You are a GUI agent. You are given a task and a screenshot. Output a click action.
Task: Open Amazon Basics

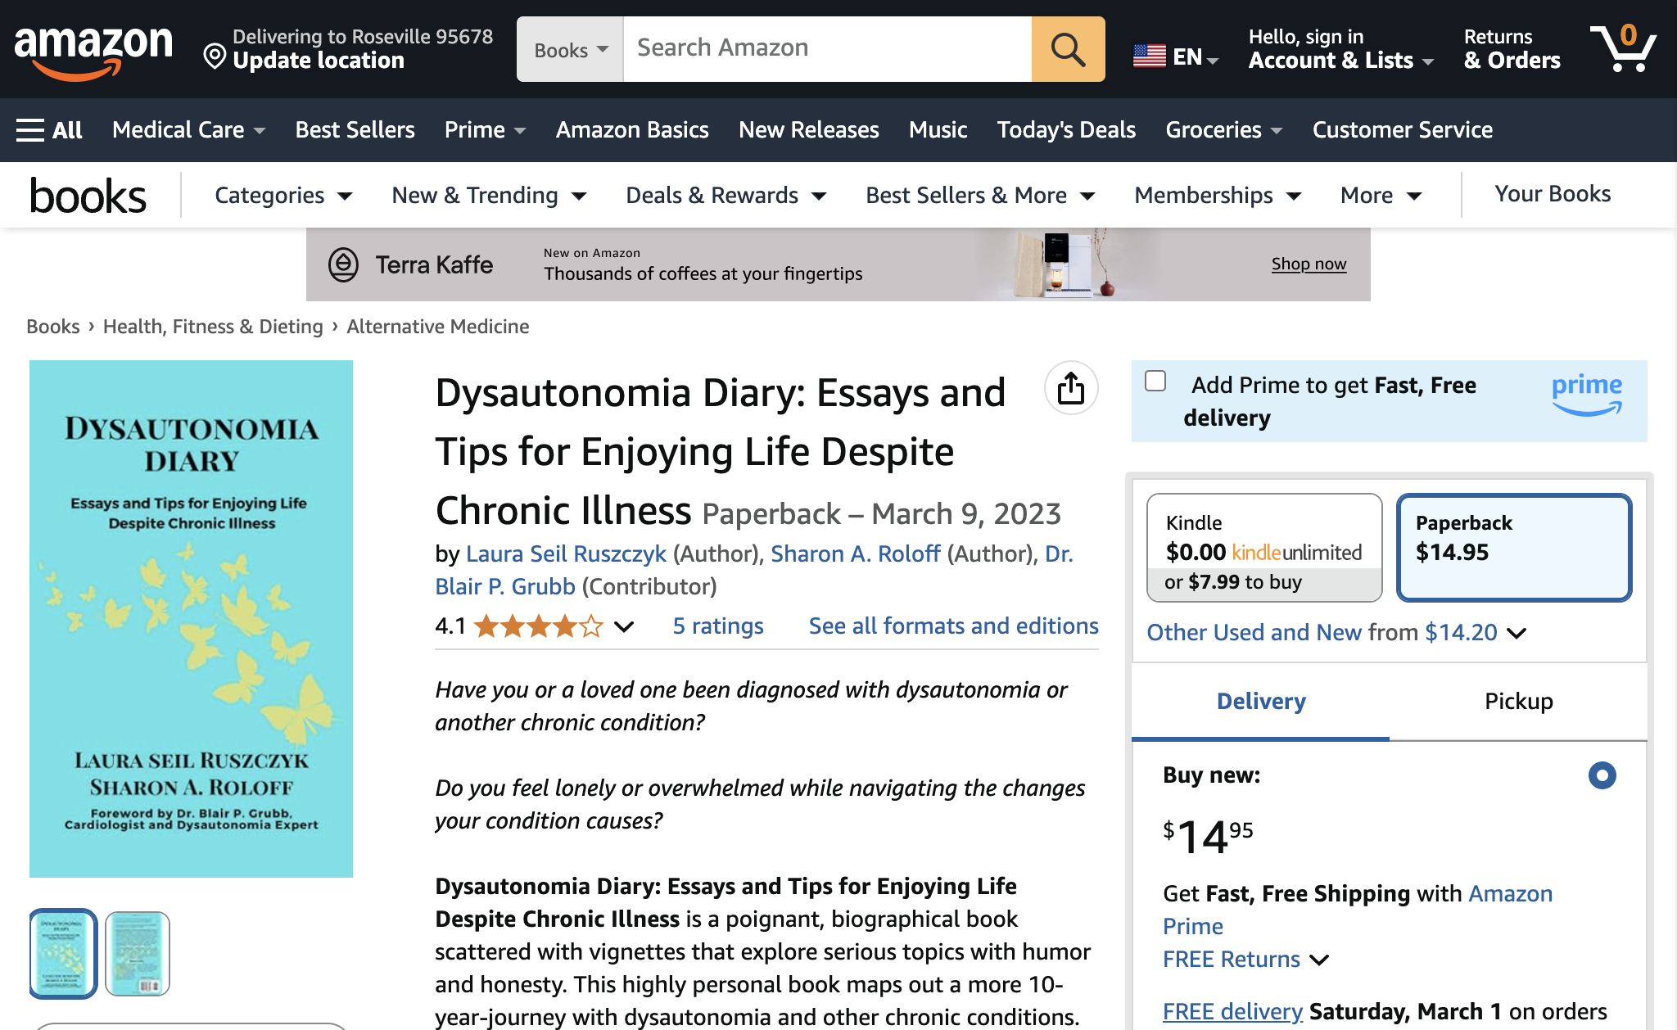point(632,130)
